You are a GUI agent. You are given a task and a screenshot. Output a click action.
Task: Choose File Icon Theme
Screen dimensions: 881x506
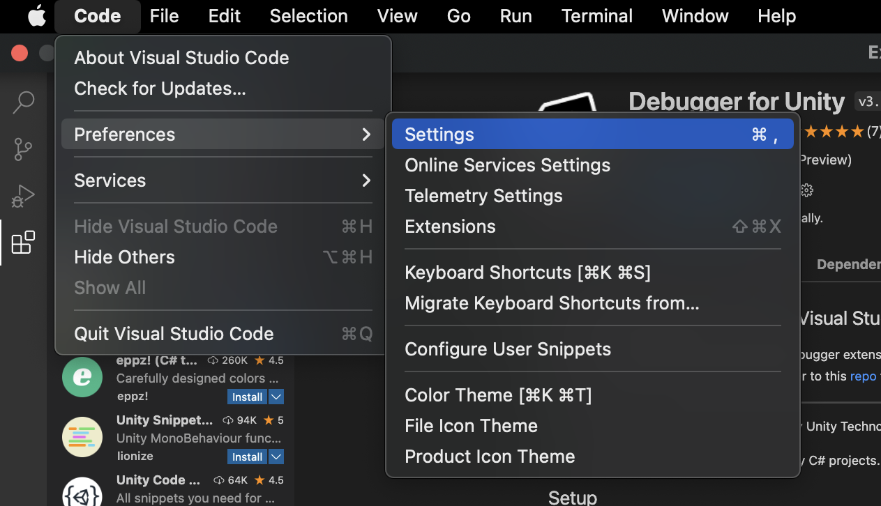pos(593,425)
